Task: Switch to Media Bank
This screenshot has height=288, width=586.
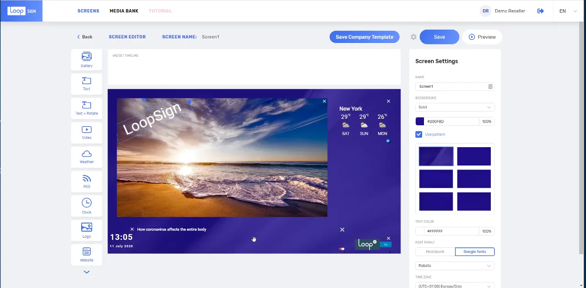Action: [124, 11]
